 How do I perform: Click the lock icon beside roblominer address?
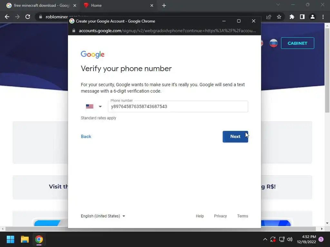pyautogui.click(x=41, y=17)
